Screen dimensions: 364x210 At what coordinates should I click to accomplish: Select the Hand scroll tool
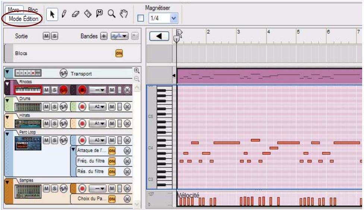tap(124, 14)
